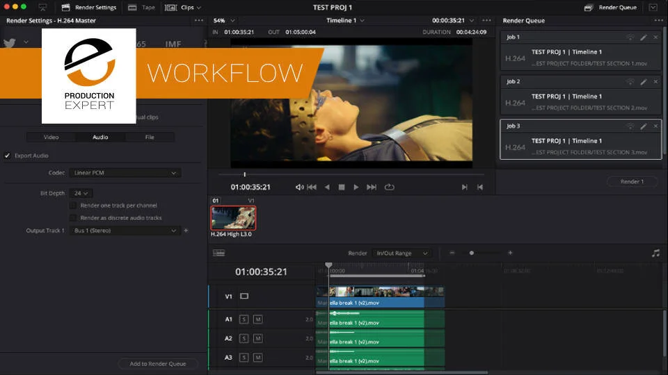The width and height of the screenshot is (668, 375).
Task: Mute audio track A3
Action: coord(257,358)
